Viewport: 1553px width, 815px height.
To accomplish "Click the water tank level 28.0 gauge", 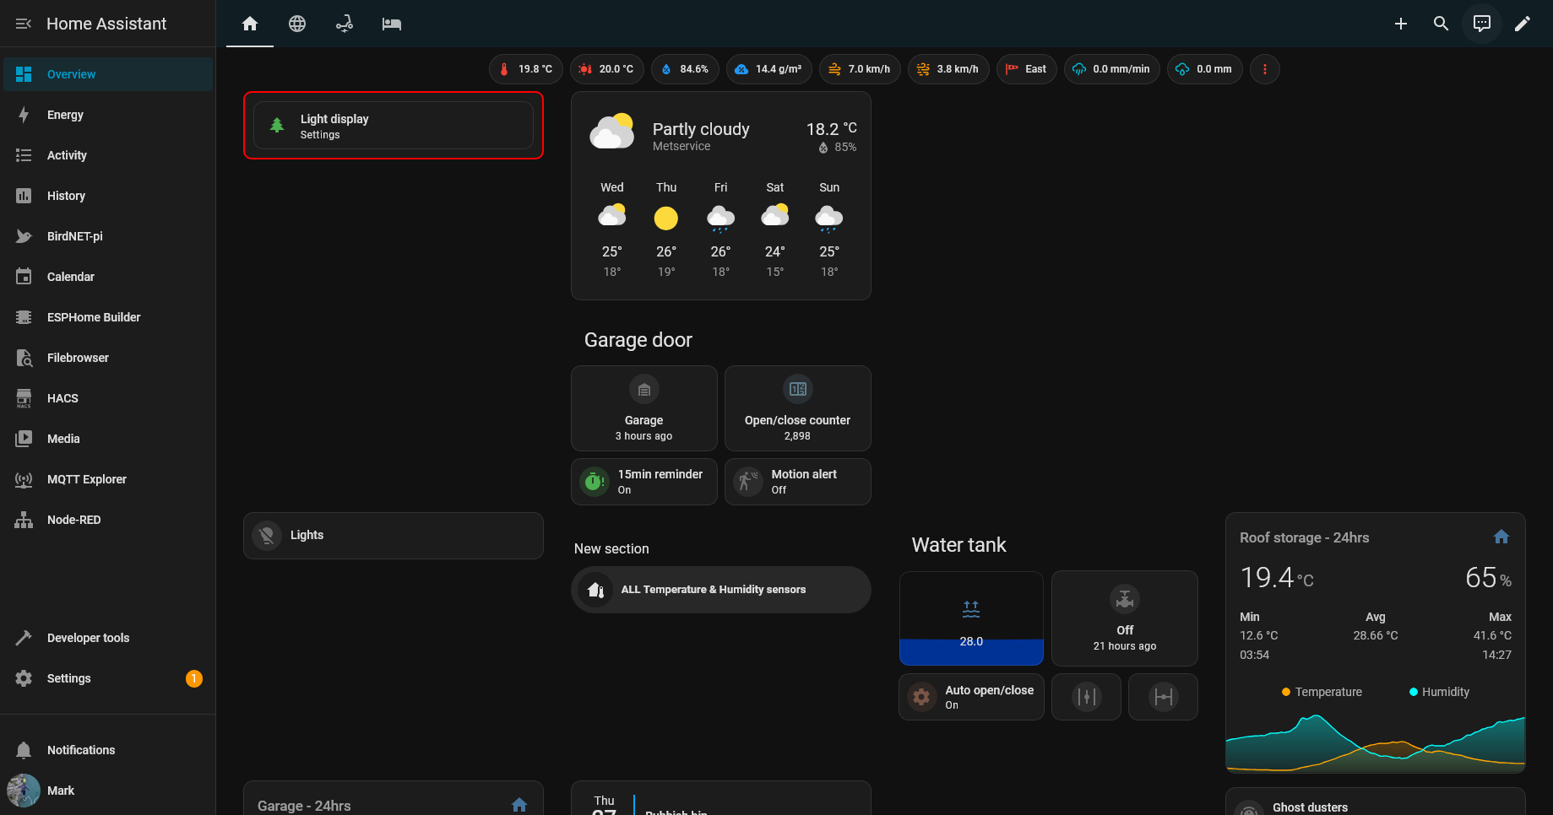I will click(971, 618).
